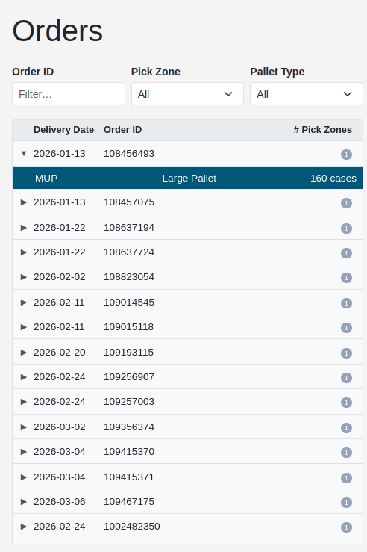Expand order 108637194 row arrow

[x=24, y=227]
